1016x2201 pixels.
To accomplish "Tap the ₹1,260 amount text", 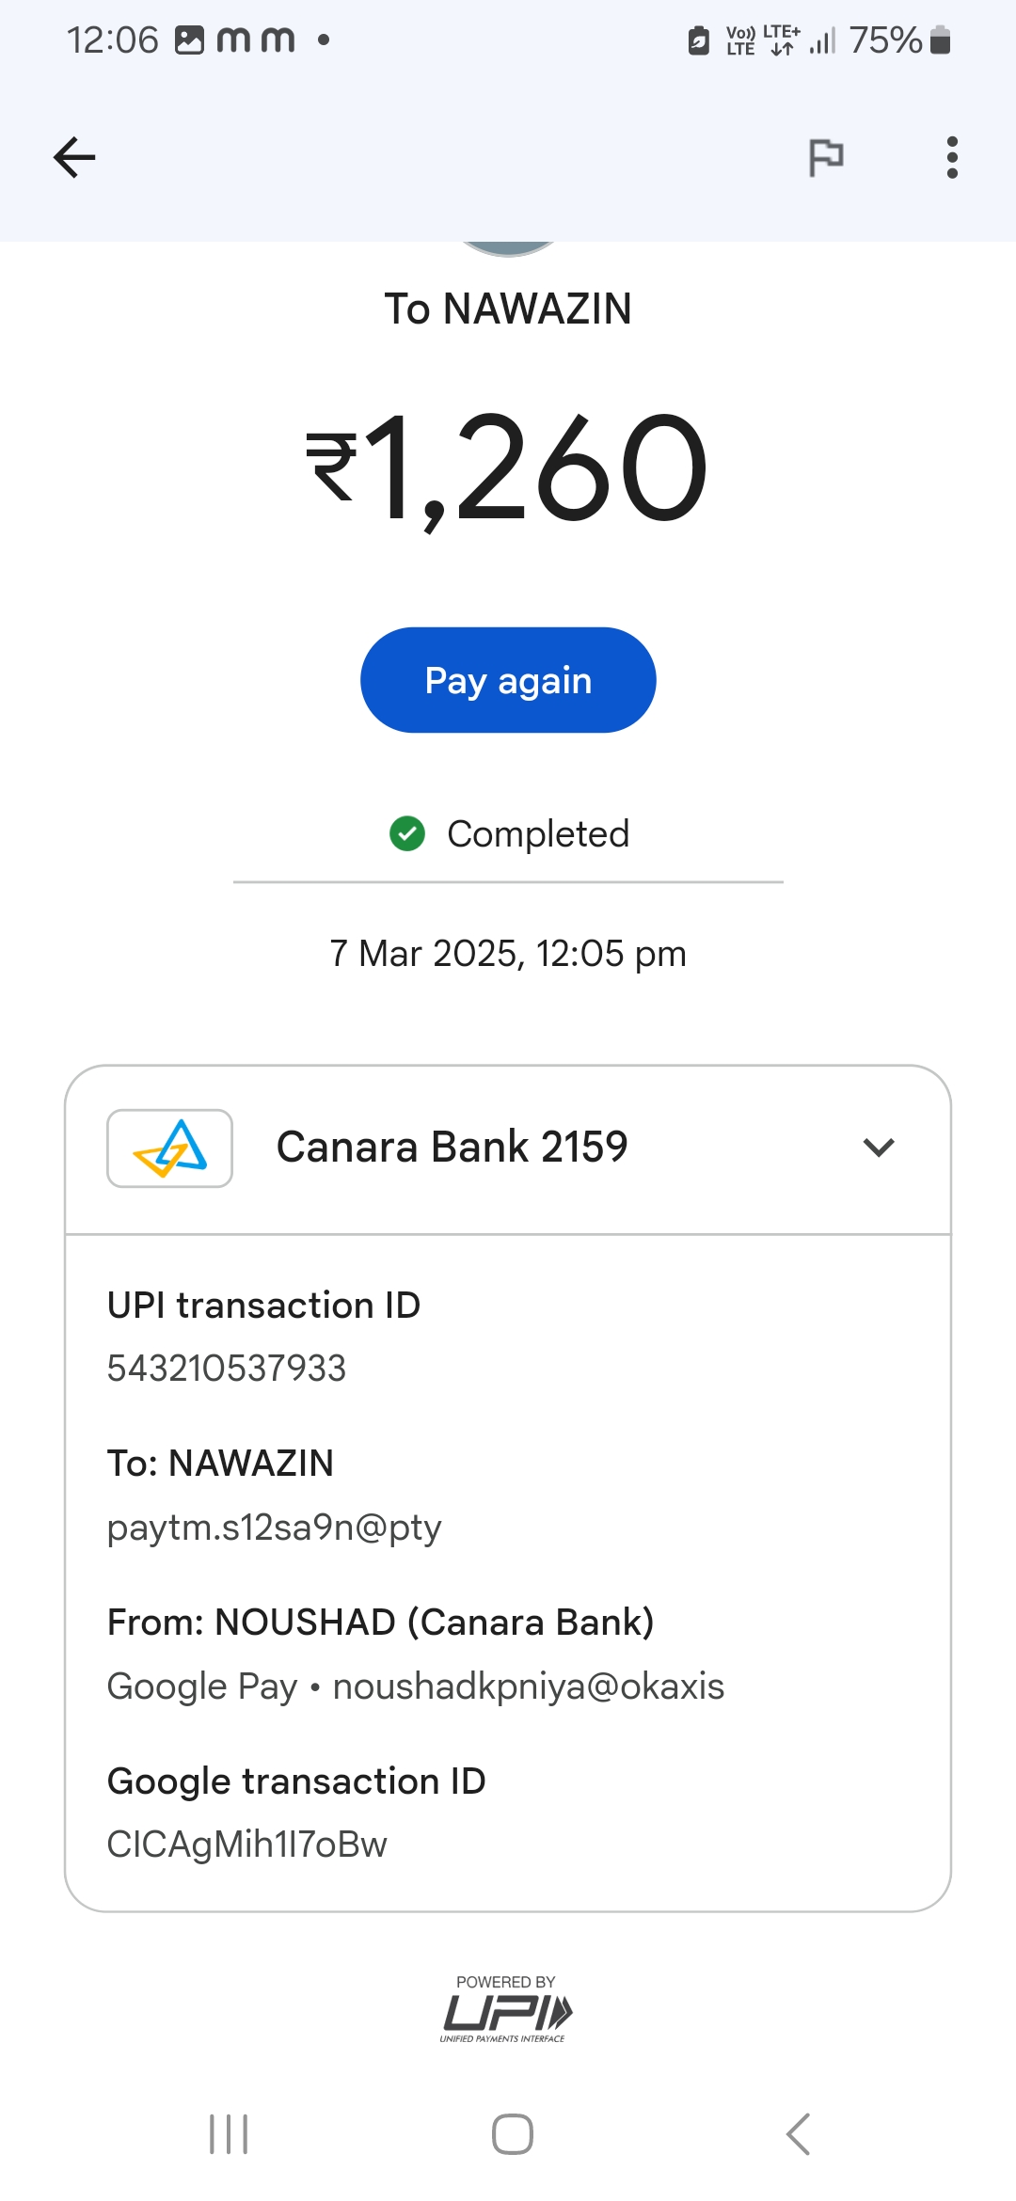I will click(x=508, y=467).
